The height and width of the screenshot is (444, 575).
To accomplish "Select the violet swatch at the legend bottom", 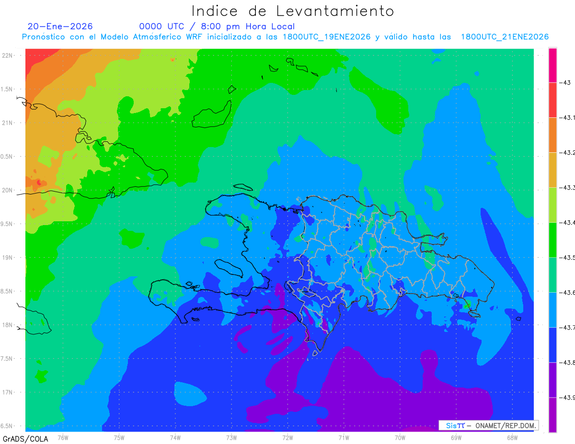I will [x=552, y=415].
